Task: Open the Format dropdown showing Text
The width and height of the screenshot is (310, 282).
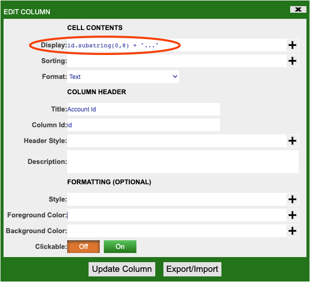Action: [x=123, y=77]
